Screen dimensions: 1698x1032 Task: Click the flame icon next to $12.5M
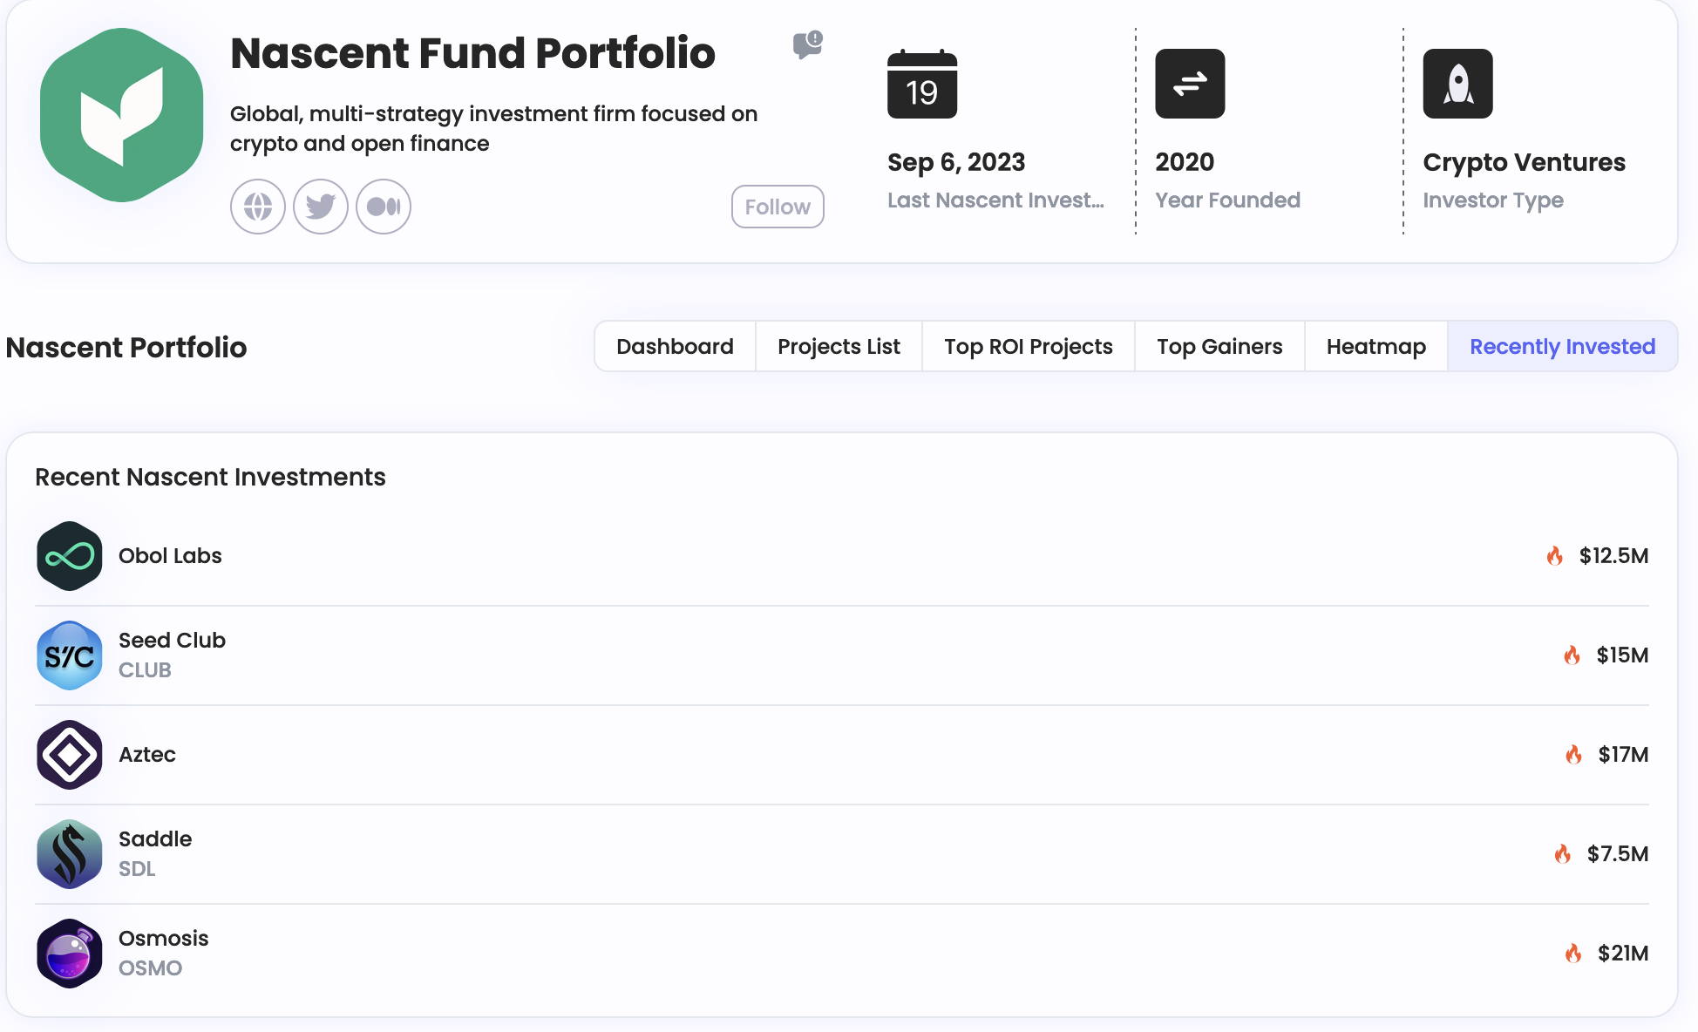[1554, 556]
